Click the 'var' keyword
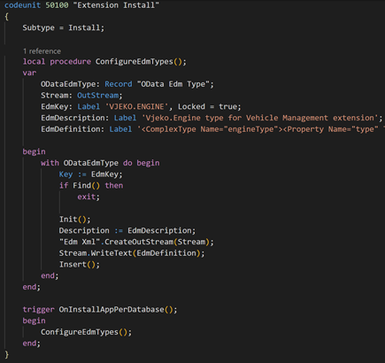Viewport: 385px width, 363px height. click(x=29, y=73)
